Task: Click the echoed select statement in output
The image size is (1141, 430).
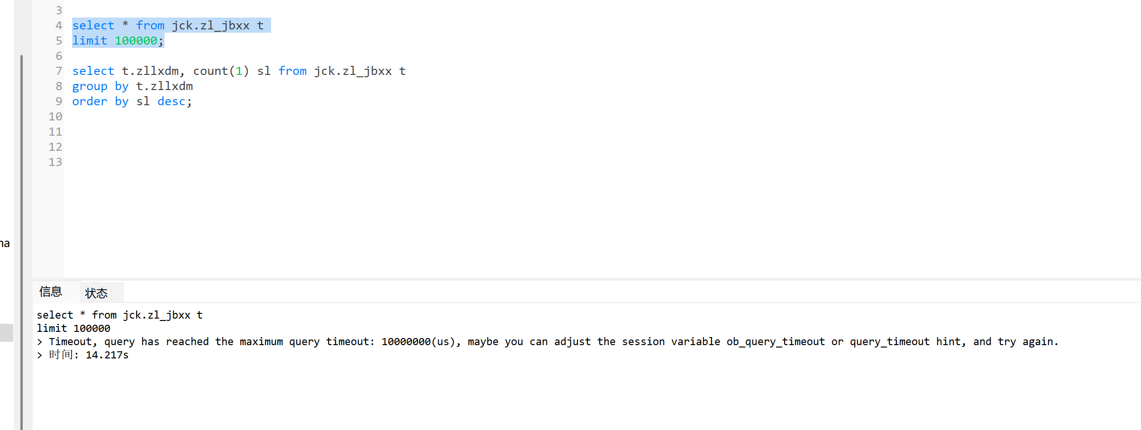Action: [120, 322]
